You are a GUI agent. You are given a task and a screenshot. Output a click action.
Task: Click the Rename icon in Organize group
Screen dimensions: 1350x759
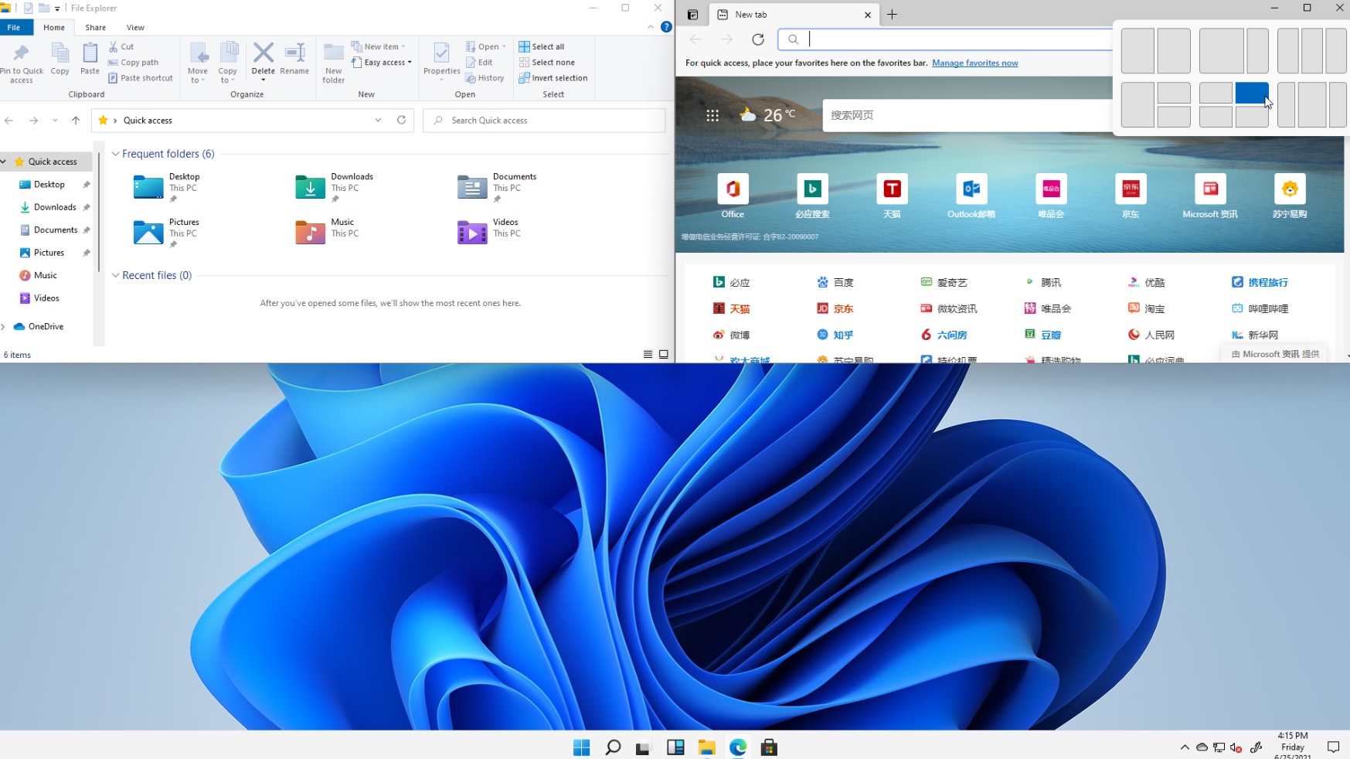(x=294, y=54)
